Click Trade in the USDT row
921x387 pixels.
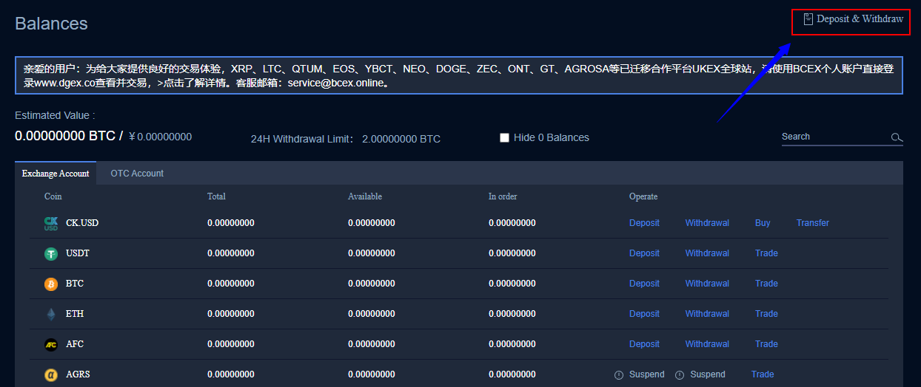(766, 253)
